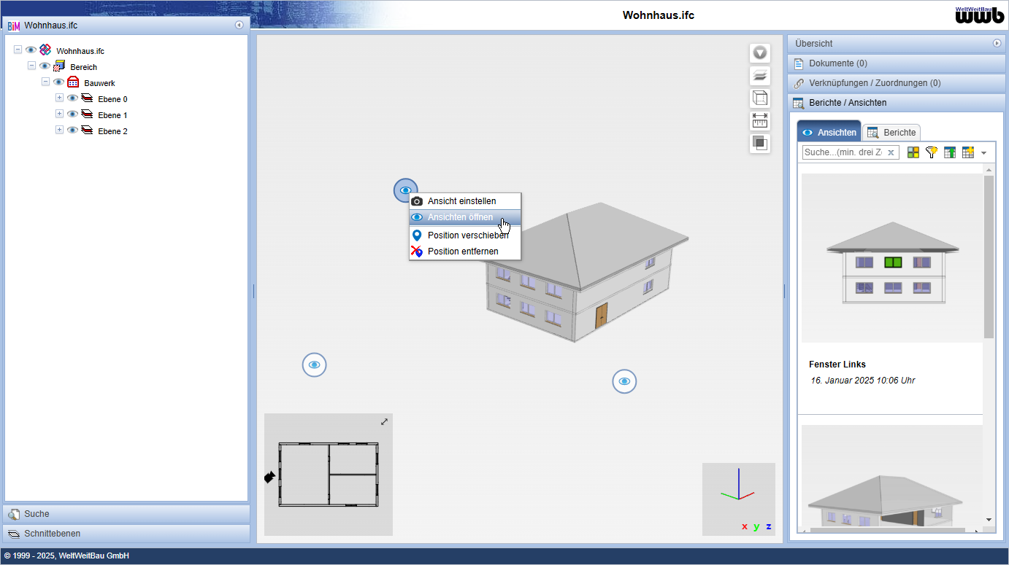The height and width of the screenshot is (565, 1009).
Task: Click the stacked layers icon in viewer
Action: coord(760,76)
